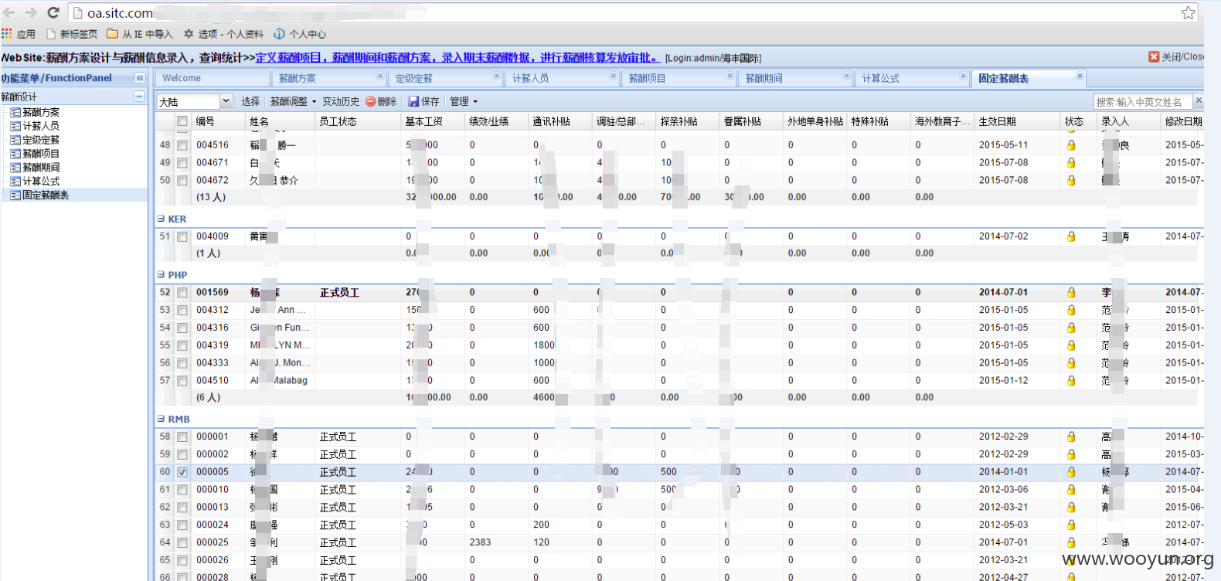Reload the page with refresh icon
1221x581 pixels.
[x=53, y=12]
